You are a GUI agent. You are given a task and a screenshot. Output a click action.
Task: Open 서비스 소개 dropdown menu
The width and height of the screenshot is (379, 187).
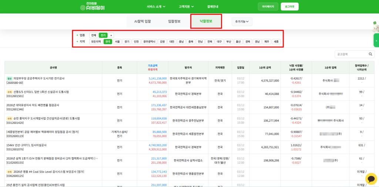(x=156, y=7)
